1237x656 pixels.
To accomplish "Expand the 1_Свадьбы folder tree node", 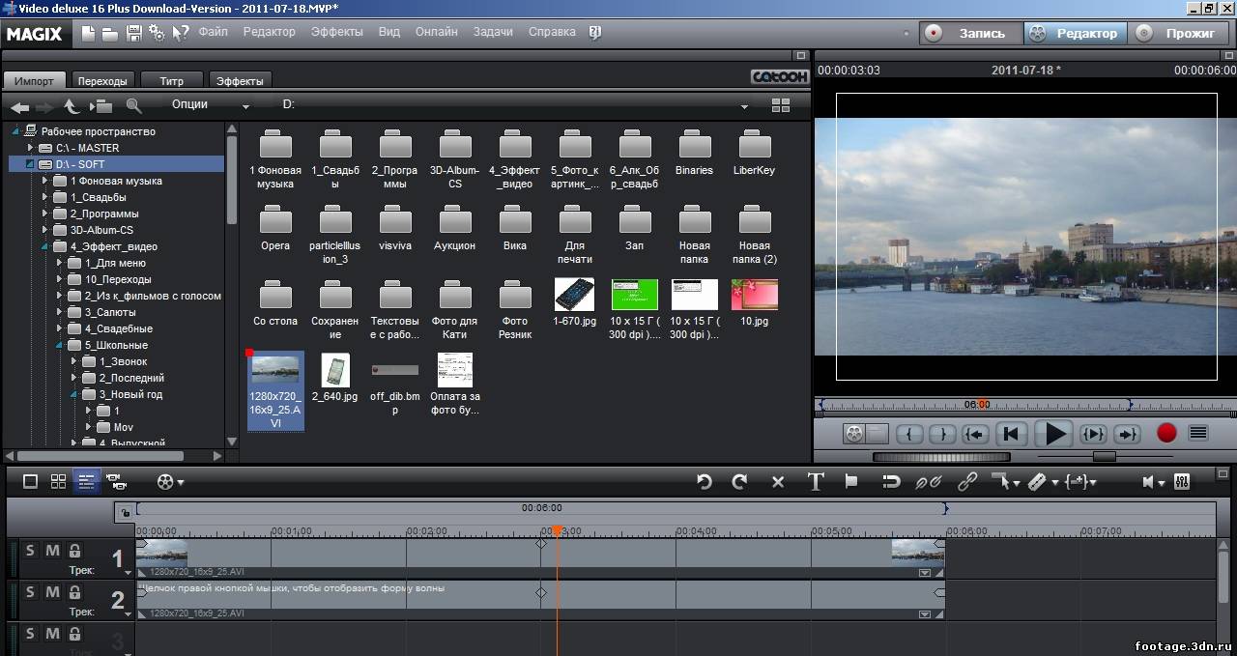I will (44, 197).
